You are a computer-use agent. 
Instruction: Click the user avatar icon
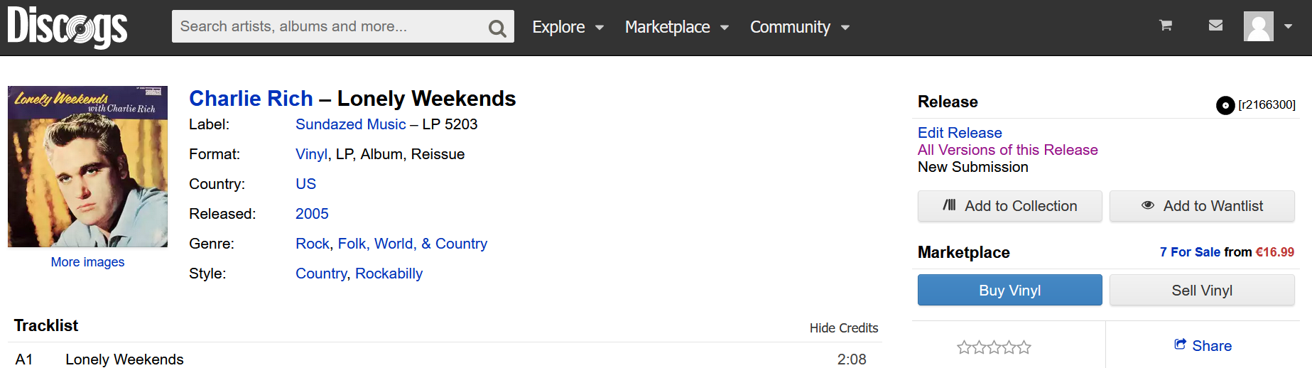coord(1258,26)
